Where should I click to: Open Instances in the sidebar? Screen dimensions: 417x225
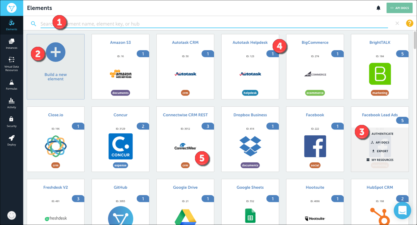coord(12,44)
